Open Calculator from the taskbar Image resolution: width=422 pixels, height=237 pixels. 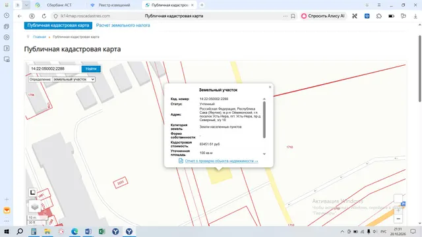pyautogui.click(x=34, y=231)
